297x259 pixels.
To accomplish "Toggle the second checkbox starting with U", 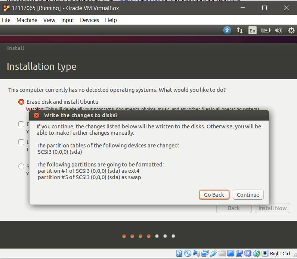I will (21, 142).
